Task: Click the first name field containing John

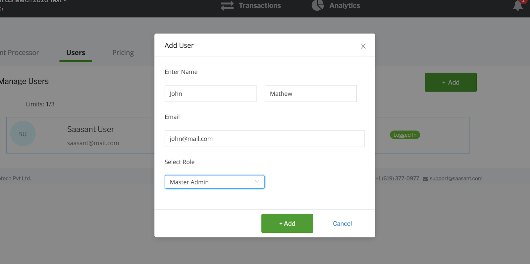Action: [210, 94]
